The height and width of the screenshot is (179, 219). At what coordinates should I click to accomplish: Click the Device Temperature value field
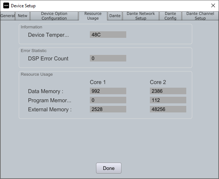coord(108,35)
